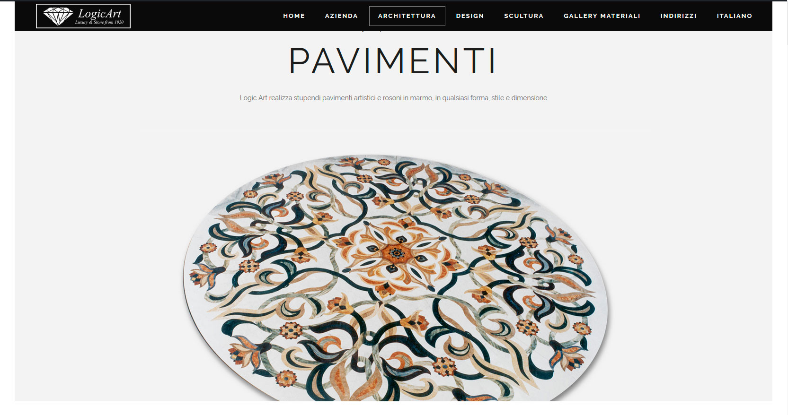This screenshot has height=415, width=788.
Task: Navigate to SCULTURA
Action: click(524, 16)
